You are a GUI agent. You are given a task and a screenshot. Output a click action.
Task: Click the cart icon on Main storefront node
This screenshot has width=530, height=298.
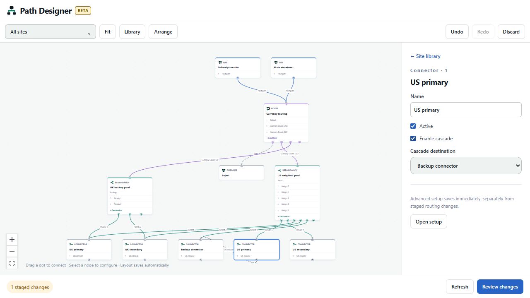[276, 62]
